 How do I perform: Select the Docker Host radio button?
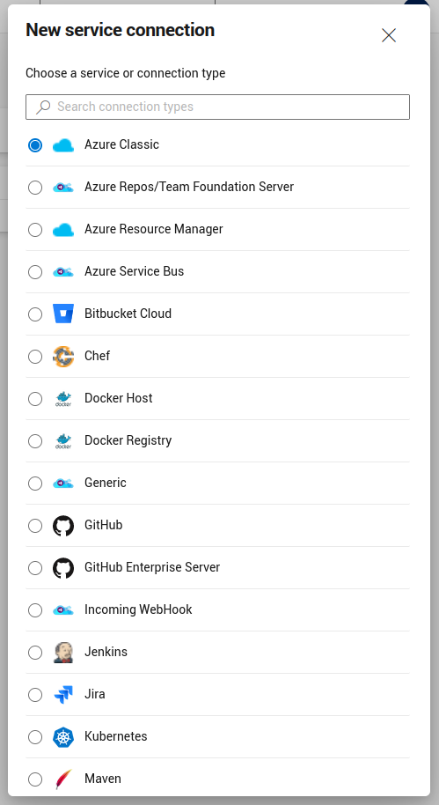pos(35,399)
